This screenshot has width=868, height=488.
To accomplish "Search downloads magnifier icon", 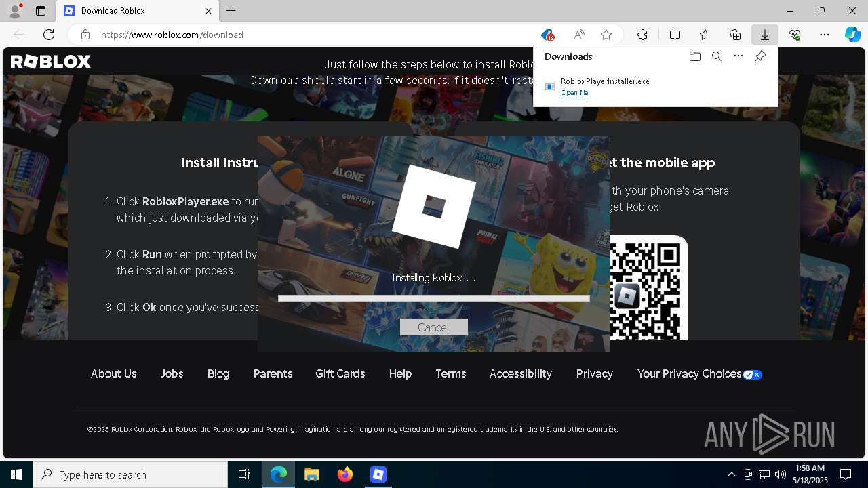I will [x=717, y=56].
